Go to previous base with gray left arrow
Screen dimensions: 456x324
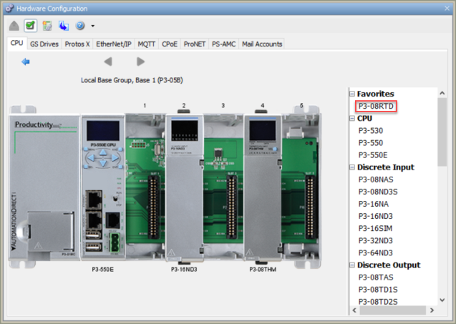point(108,62)
